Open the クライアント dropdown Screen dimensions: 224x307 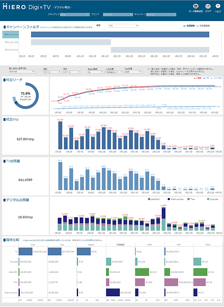[75, 15]
